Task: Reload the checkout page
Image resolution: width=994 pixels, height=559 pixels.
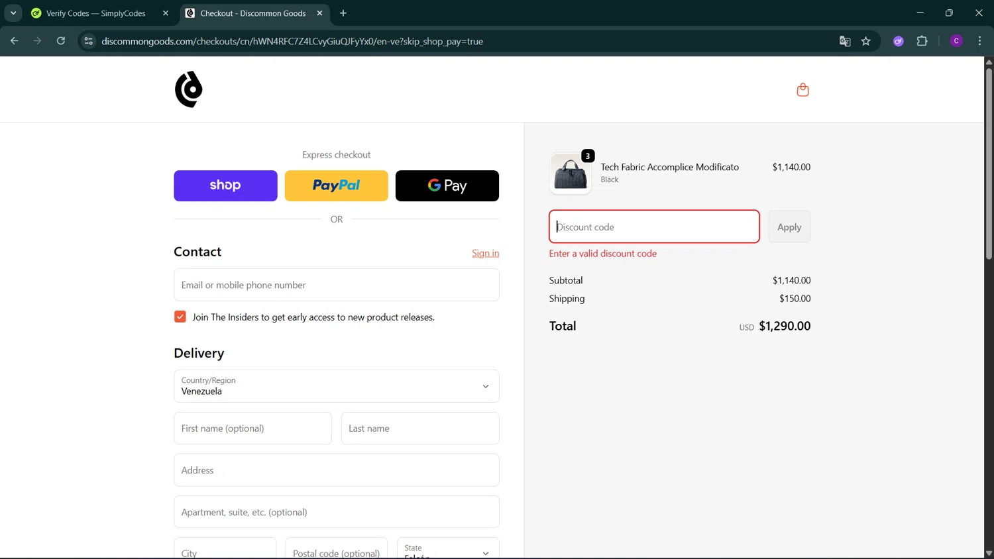Action: pyautogui.click(x=61, y=41)
